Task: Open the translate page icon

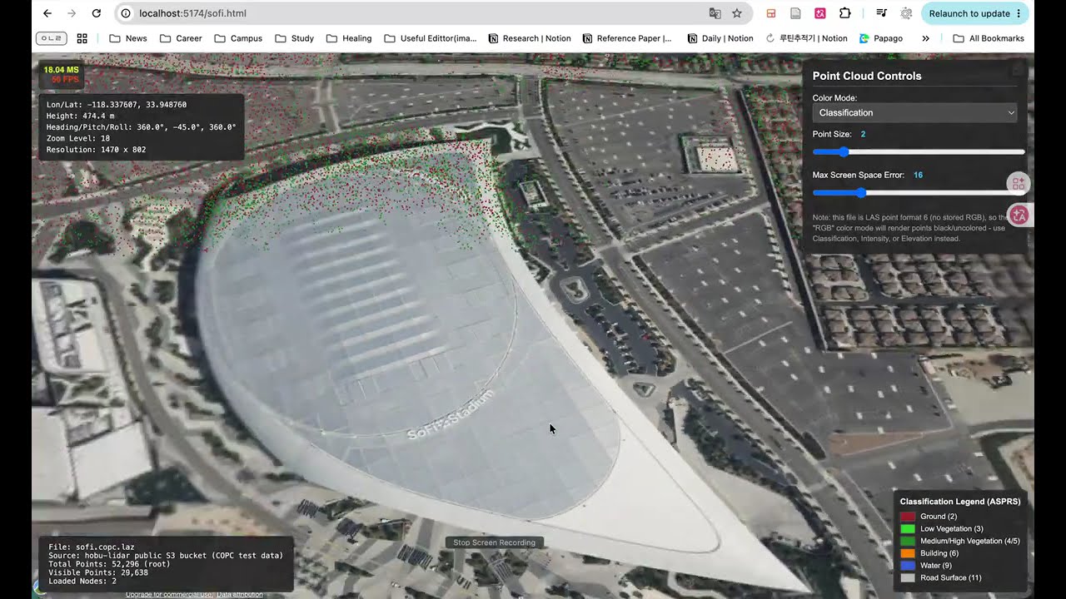Action: 715,13
